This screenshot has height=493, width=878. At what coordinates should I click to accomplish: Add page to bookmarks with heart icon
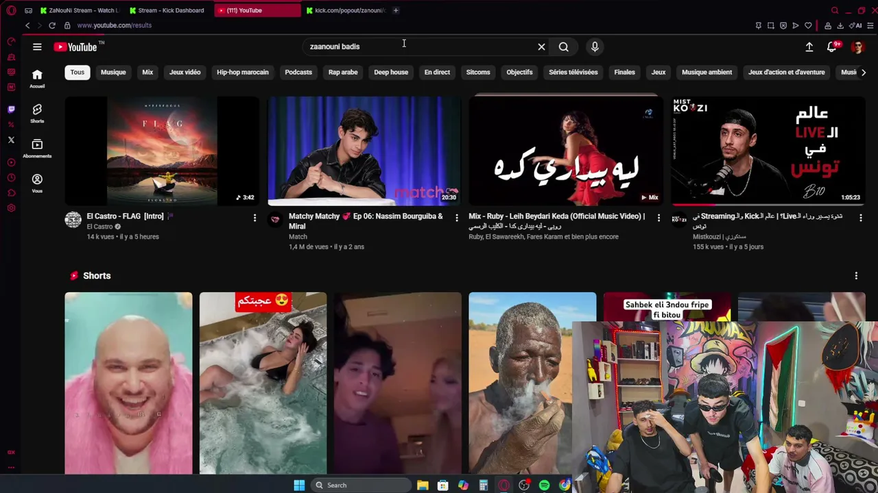click(808, 26)
